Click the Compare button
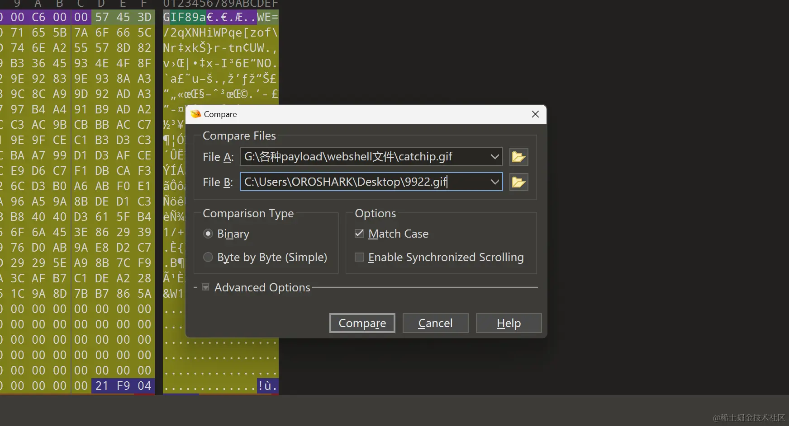 (x=362, y=323)
